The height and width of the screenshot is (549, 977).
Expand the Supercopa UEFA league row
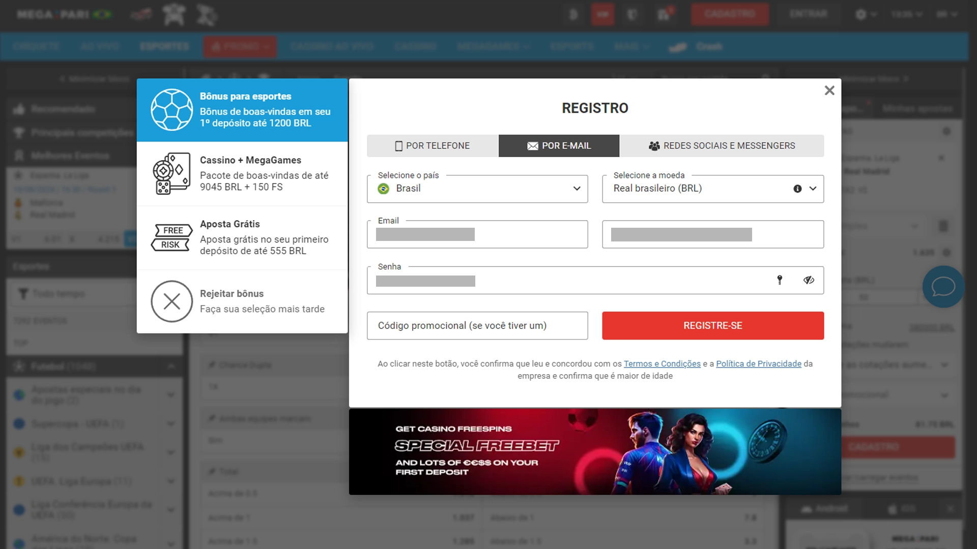pyautogui.click(x=94, y=424)
